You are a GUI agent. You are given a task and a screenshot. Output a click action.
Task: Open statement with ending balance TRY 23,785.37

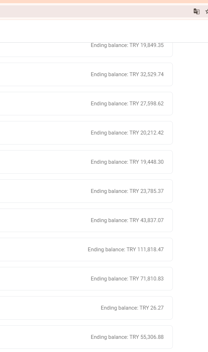pyautogui.click(x=86, y=191)
